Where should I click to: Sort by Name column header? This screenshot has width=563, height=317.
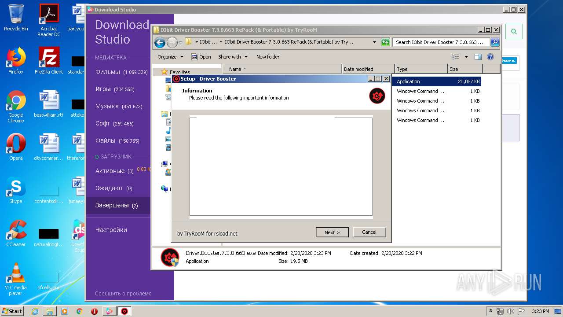(x=282, y=69)
